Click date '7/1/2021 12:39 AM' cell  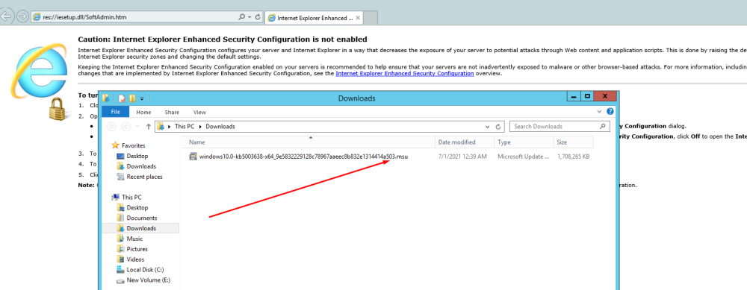(462, 156)
